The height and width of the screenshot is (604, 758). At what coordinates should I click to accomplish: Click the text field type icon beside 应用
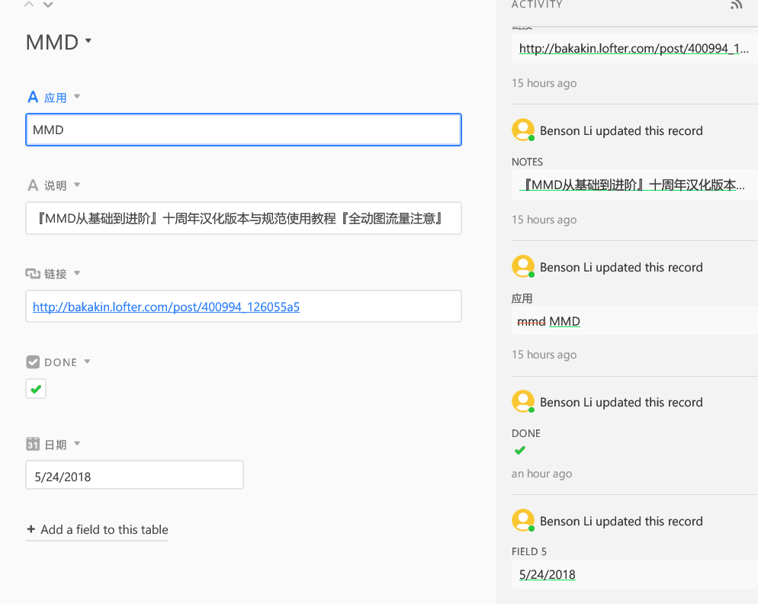(x=32, y=97)
